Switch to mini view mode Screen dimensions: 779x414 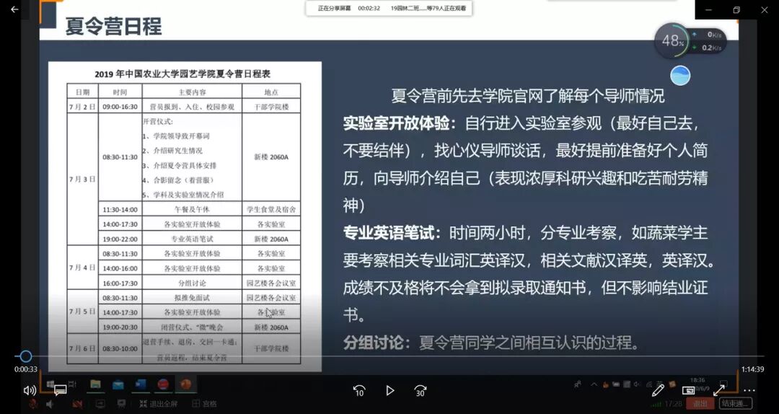click(x=688, y=391)
